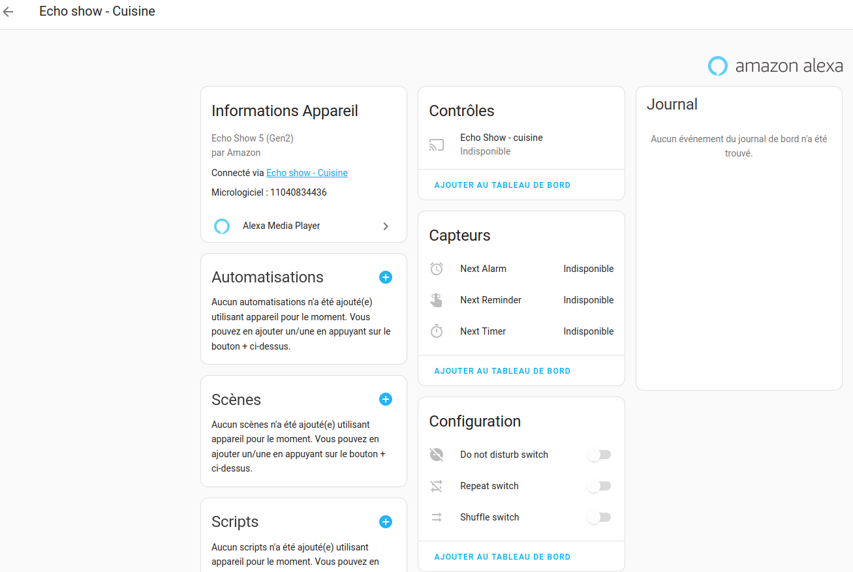Image resolution: width=853 pixels, height=572 pixels.
Task: Add a new automation with plus icon
Action: tap(386, 277)
